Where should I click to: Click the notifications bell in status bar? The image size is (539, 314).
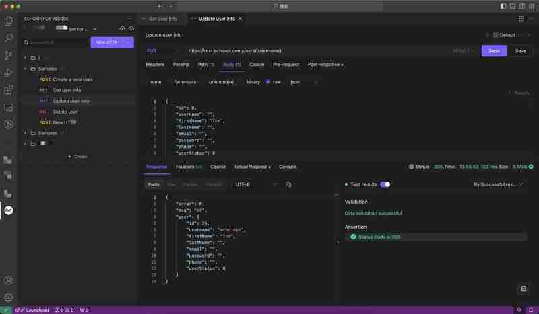point(531,310)
